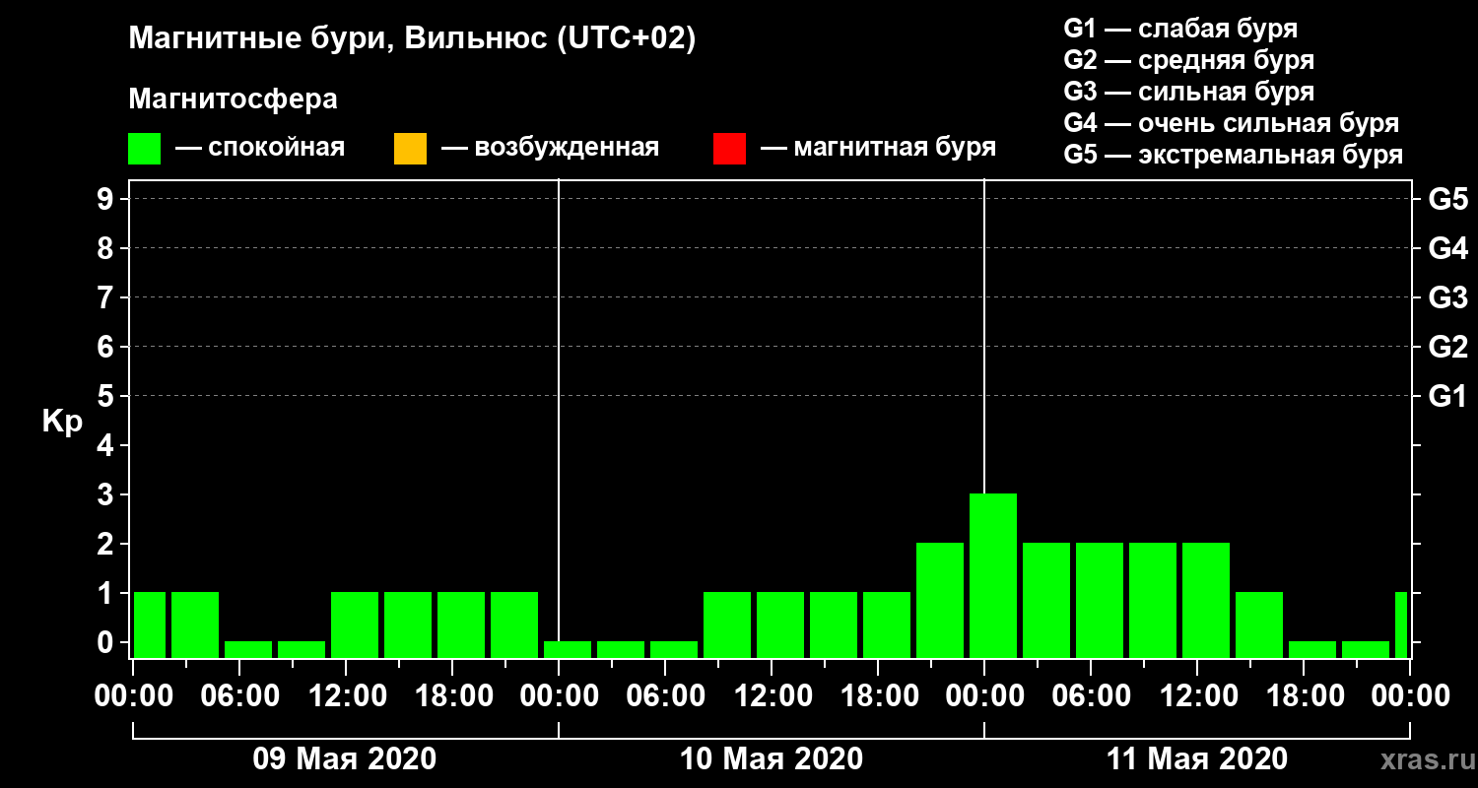This screenshot has height=788, width=1478.
Task: Select the title 'Магнитные бури, Вильнюс (UTC+02)'
Action: 412,39
